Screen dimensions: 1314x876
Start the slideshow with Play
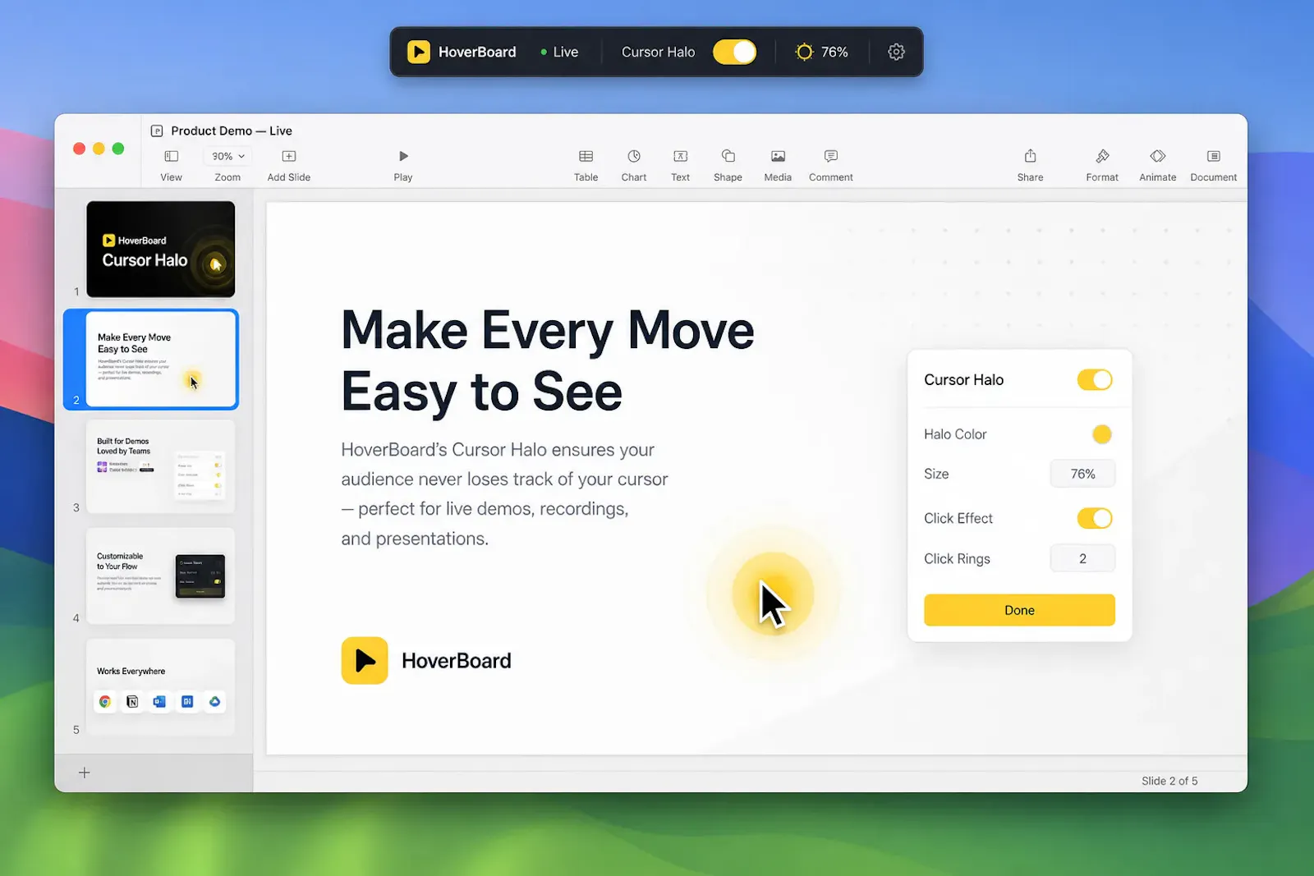pyautogui.click(x=403, y=156)
